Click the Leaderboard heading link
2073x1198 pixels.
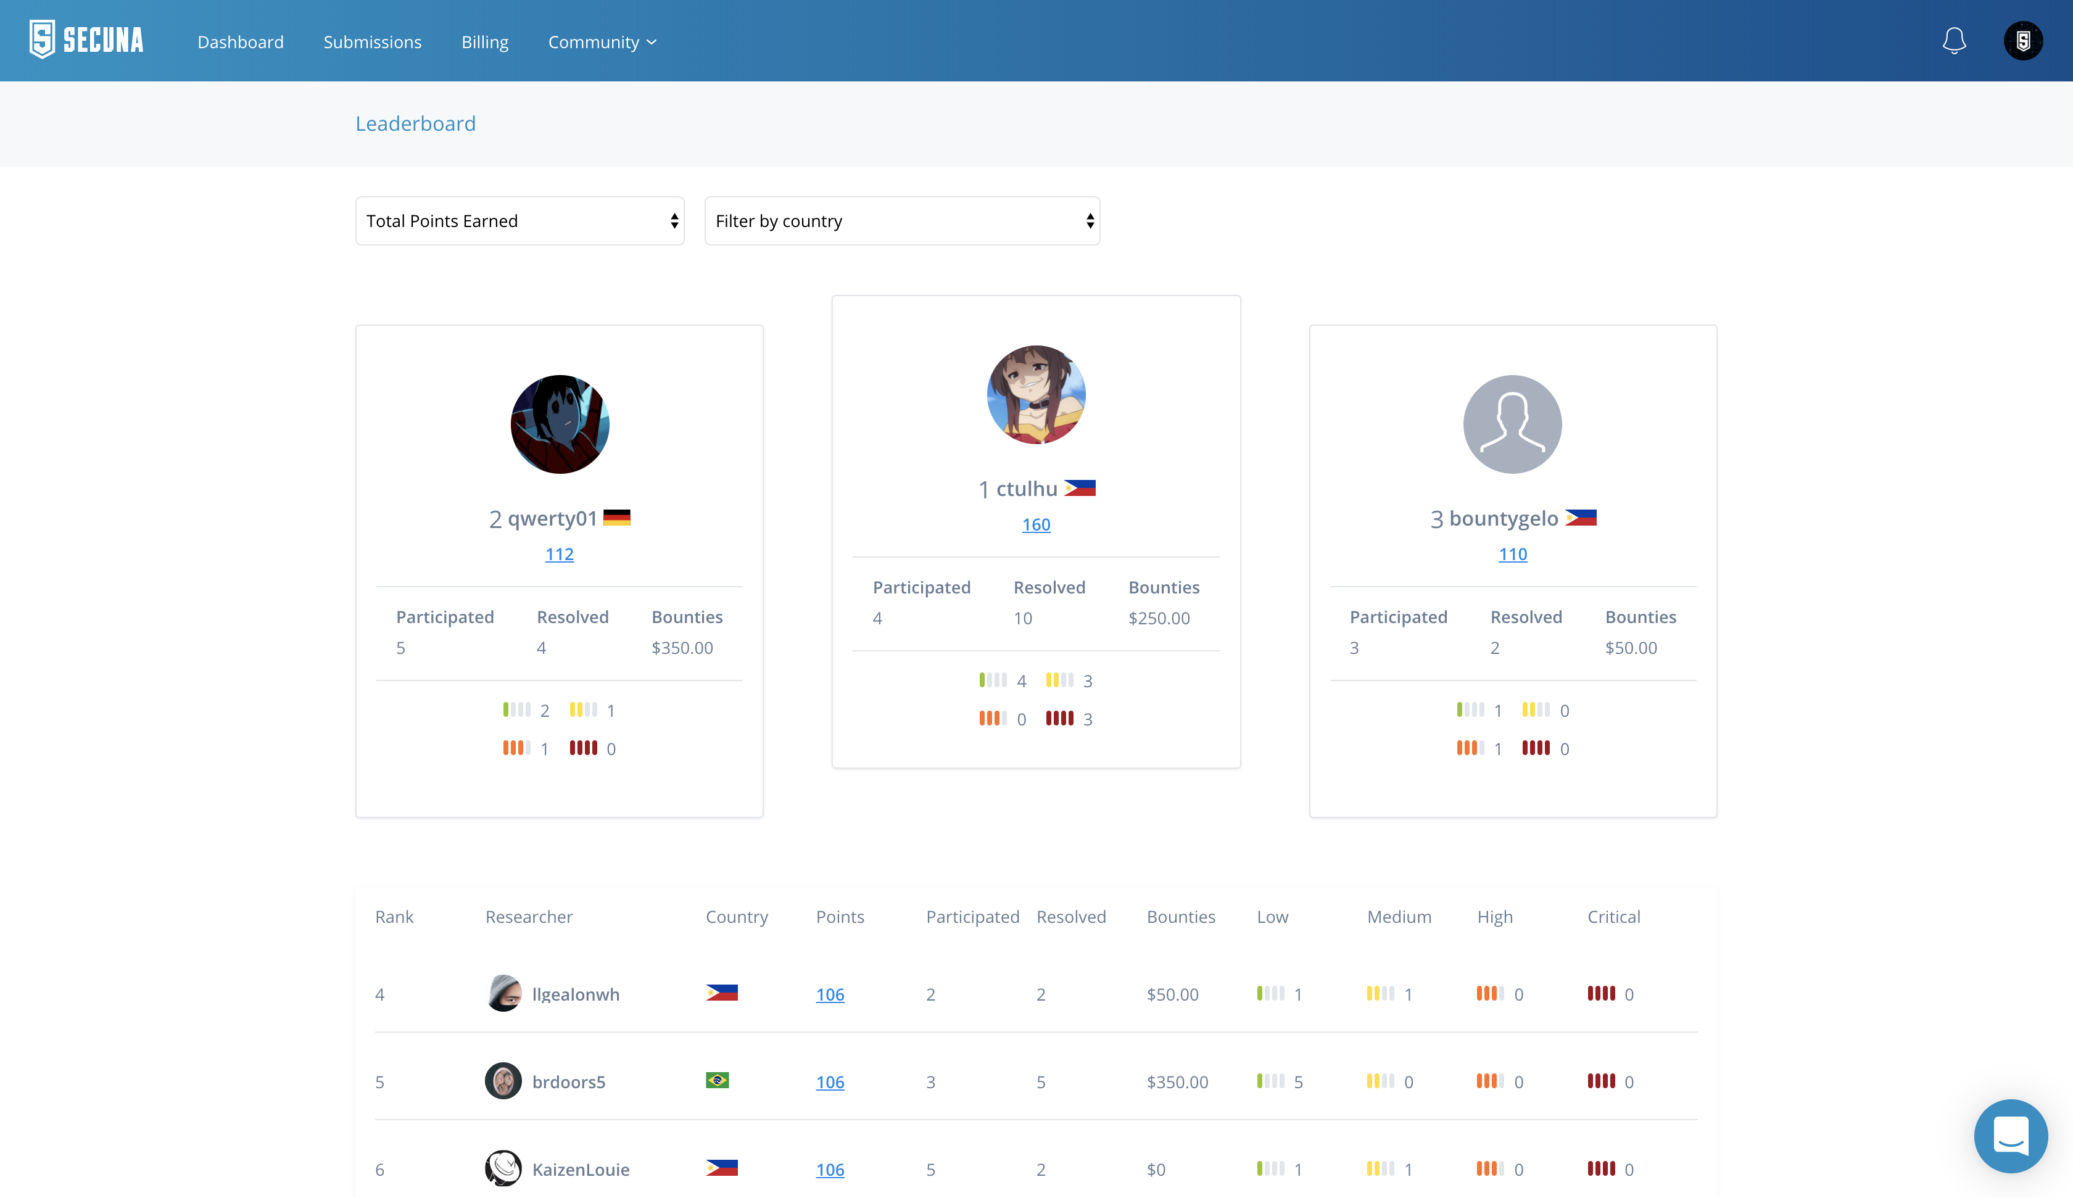415,123
